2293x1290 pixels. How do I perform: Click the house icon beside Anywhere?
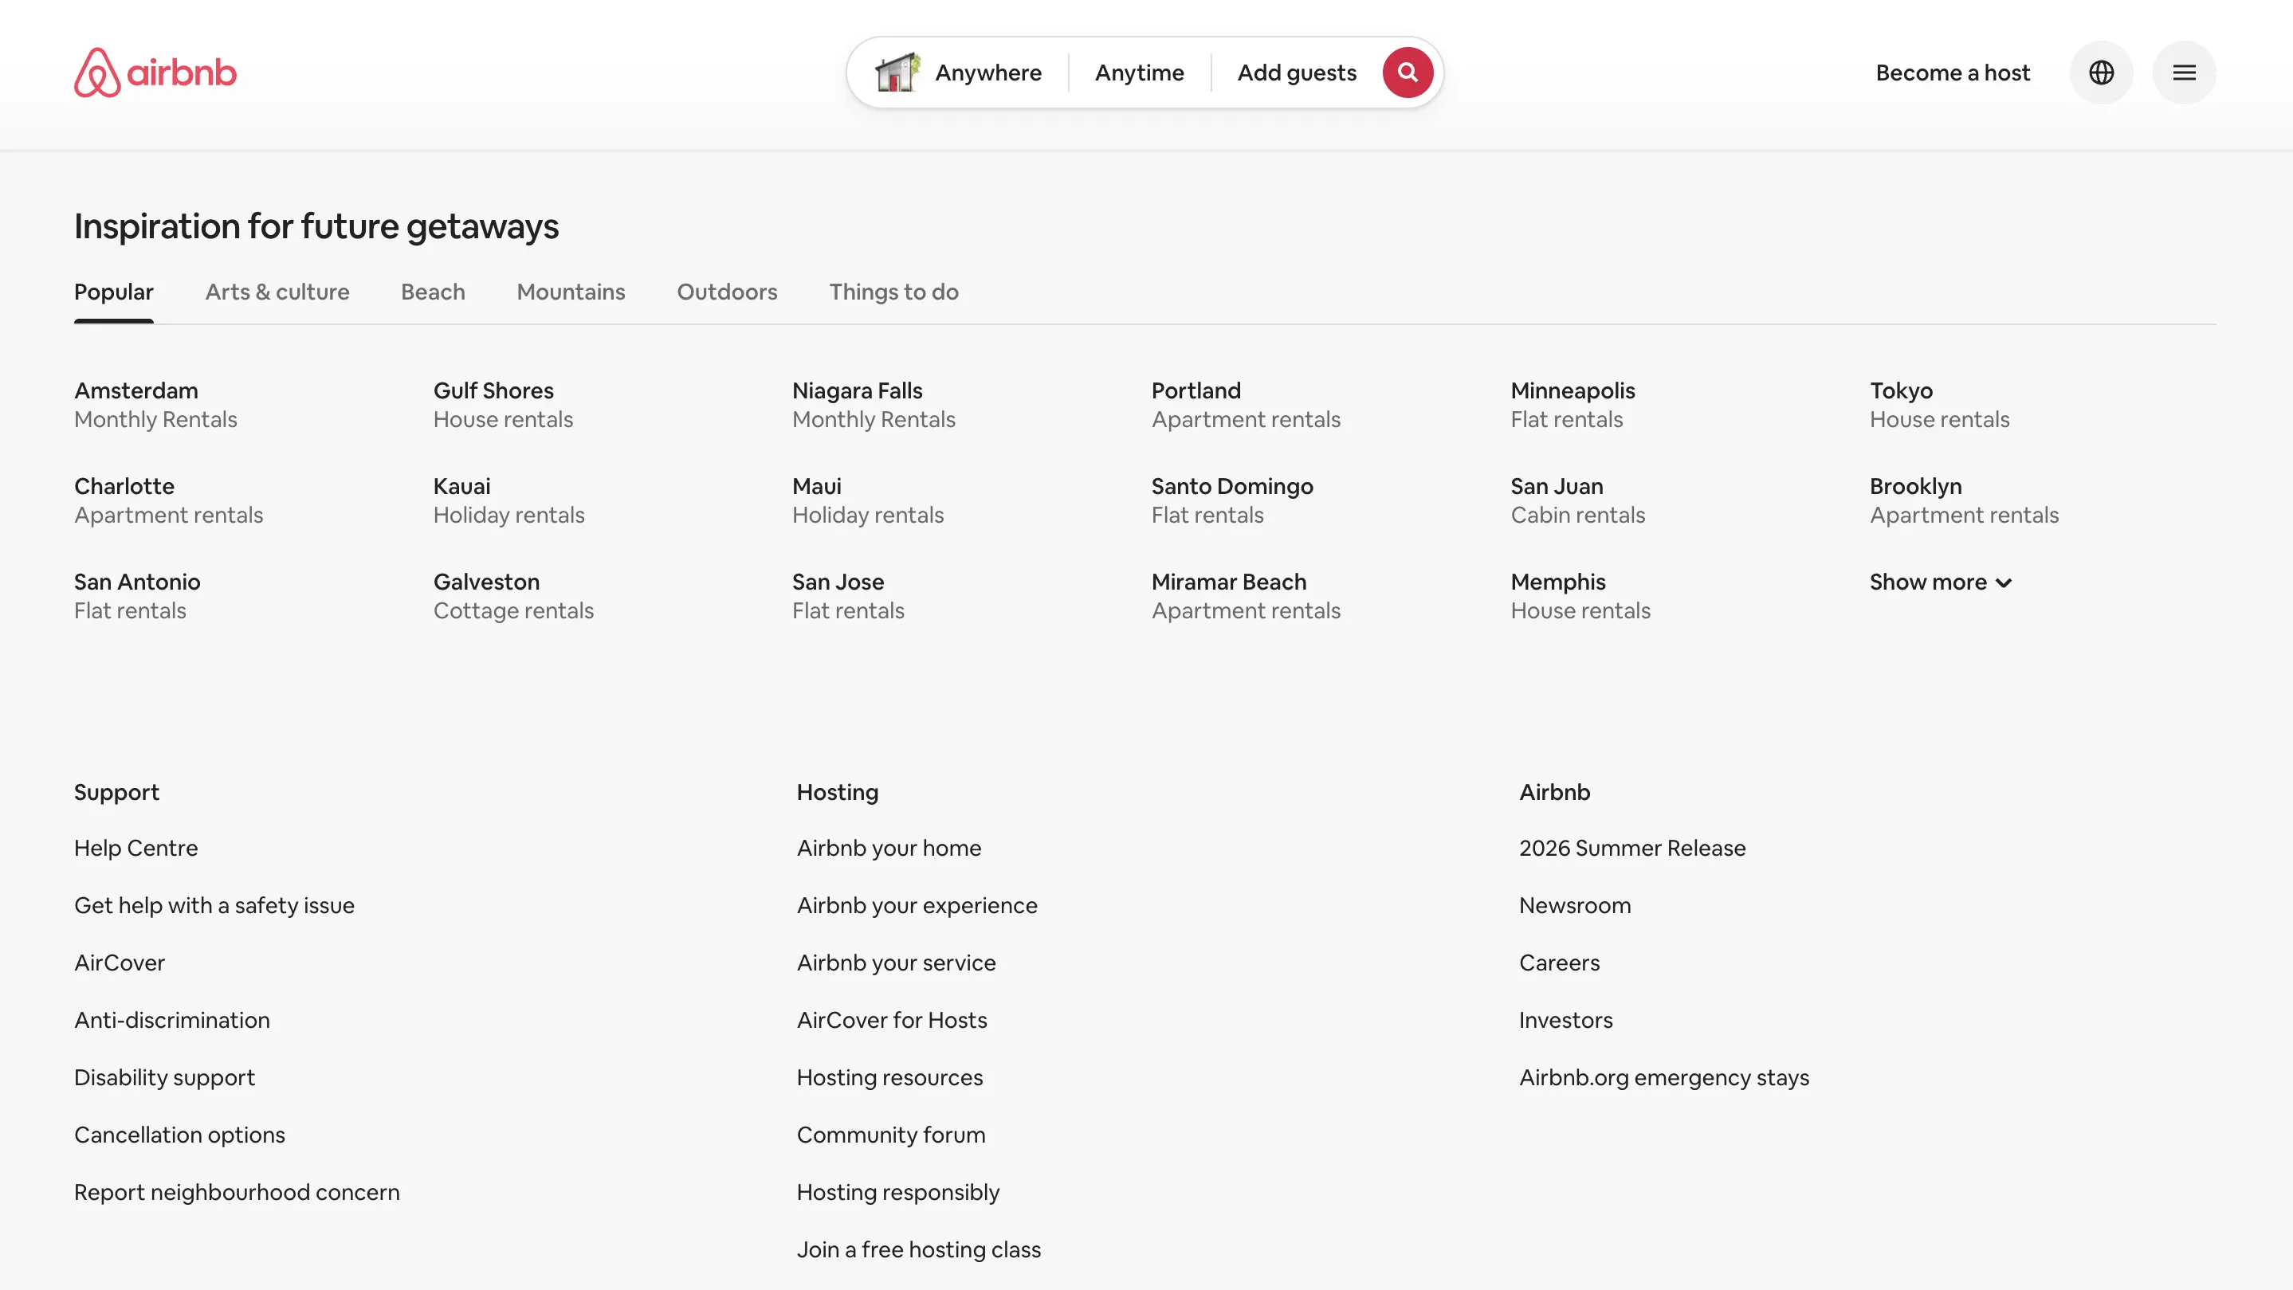coord(897,72)
